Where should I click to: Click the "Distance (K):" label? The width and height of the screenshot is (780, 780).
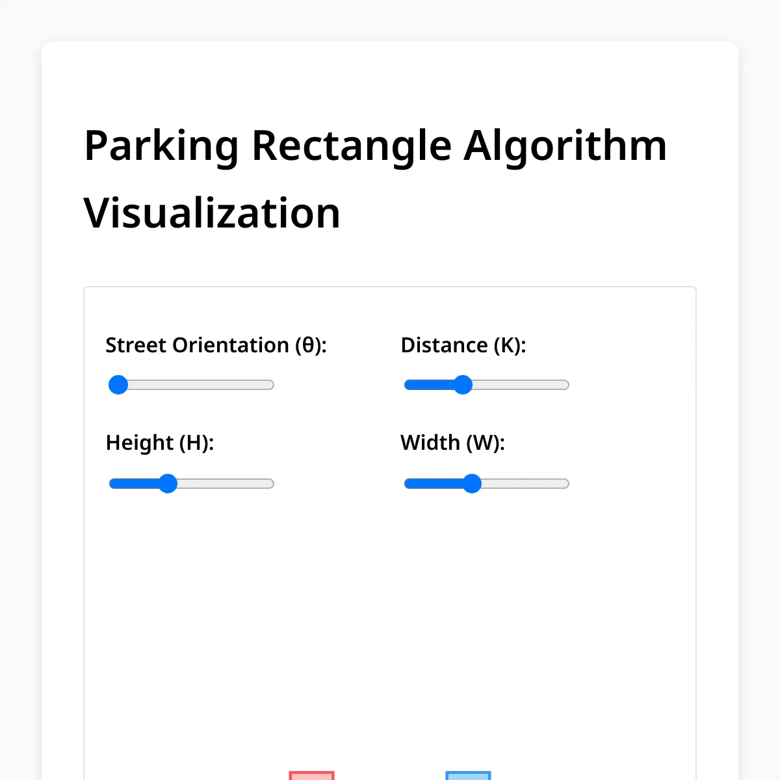pos(463,345)
